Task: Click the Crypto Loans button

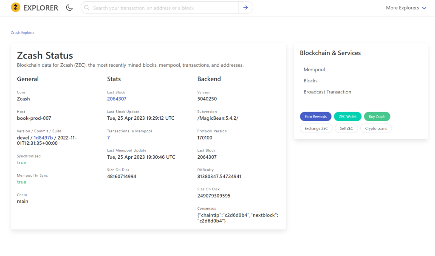Action: (376, 128)
